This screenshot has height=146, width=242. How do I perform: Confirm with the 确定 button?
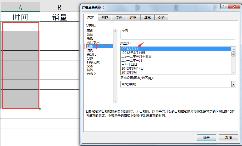pos(206,138)
